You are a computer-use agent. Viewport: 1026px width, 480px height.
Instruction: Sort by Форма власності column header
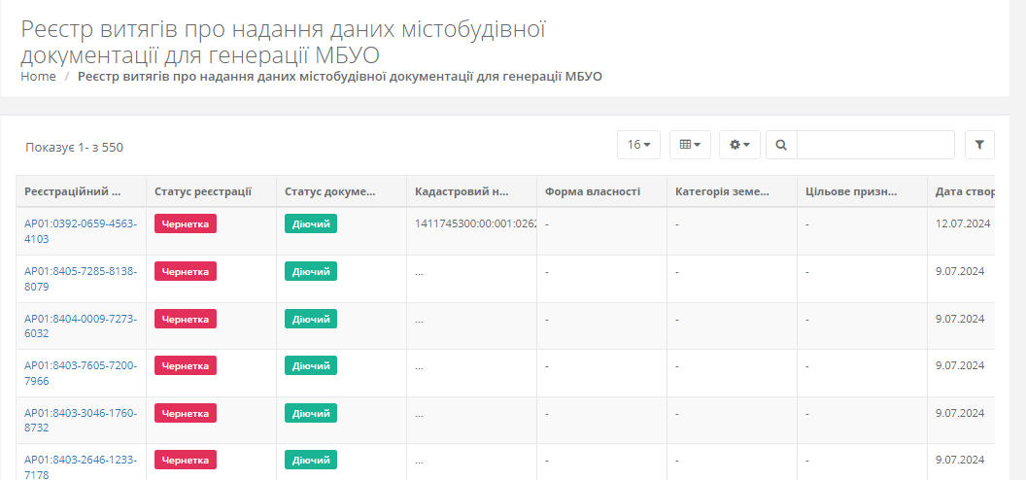[593, 191]
